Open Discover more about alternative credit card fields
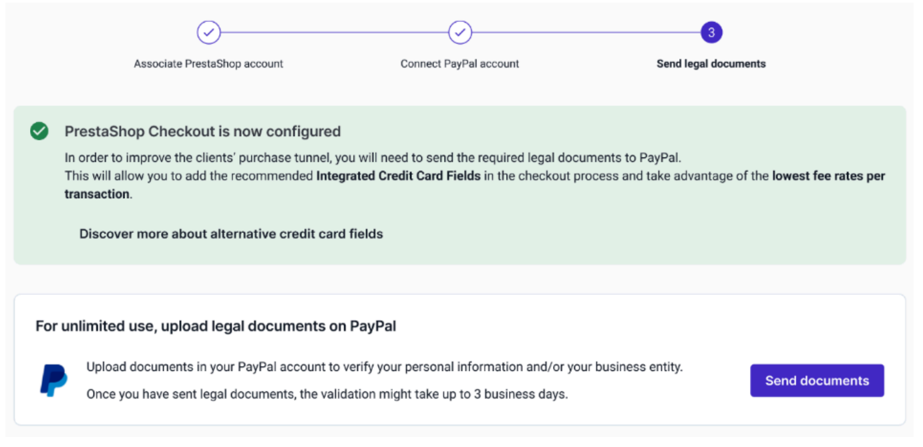The height and width of the screenshot is (447, 923). pos(231,234)
